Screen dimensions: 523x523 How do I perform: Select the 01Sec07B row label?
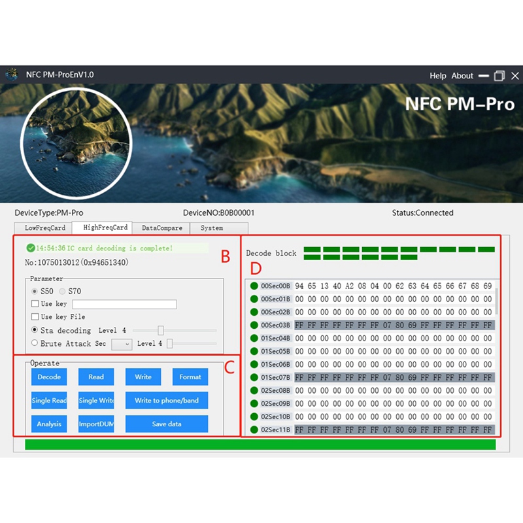coord(275,377)
